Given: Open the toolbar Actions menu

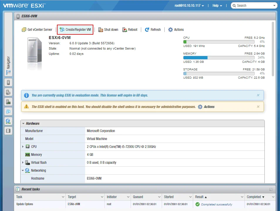Looking at the screenshot, I should click(x=176, y=30).
